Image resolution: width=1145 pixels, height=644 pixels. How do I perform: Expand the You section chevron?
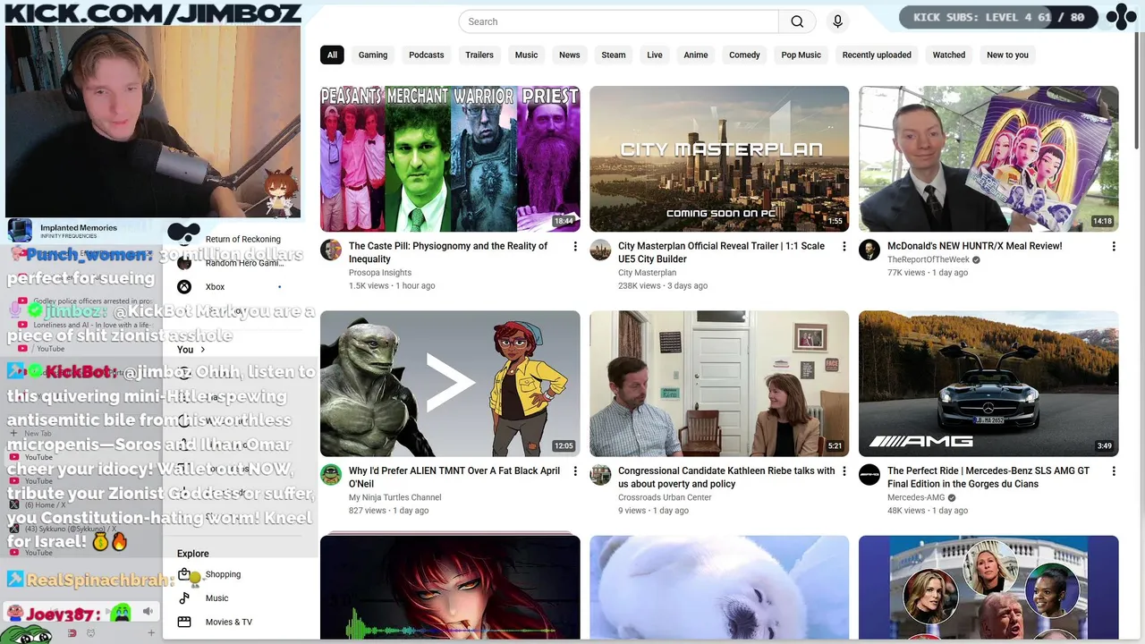coord(201,350)
